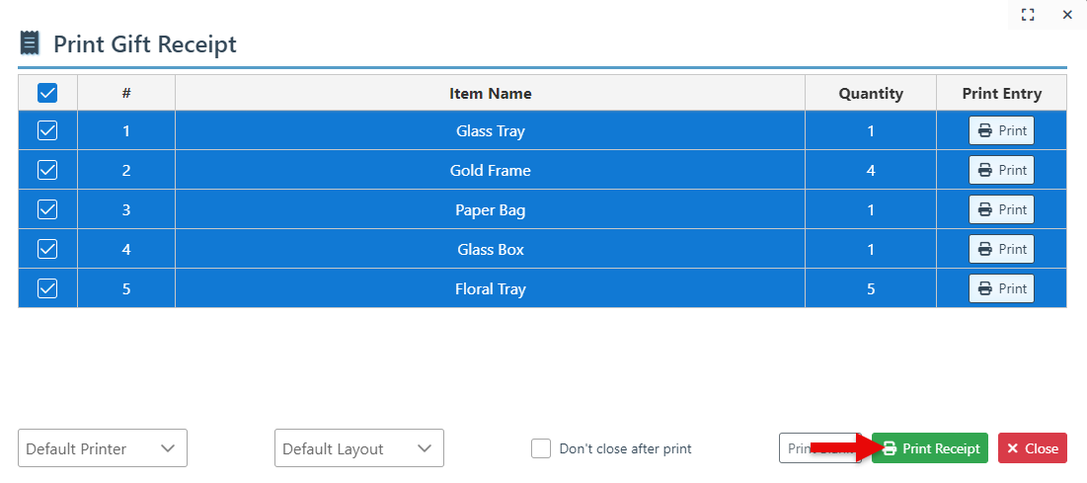Toggle the Glass Box row checkbox

pos(47,249)
